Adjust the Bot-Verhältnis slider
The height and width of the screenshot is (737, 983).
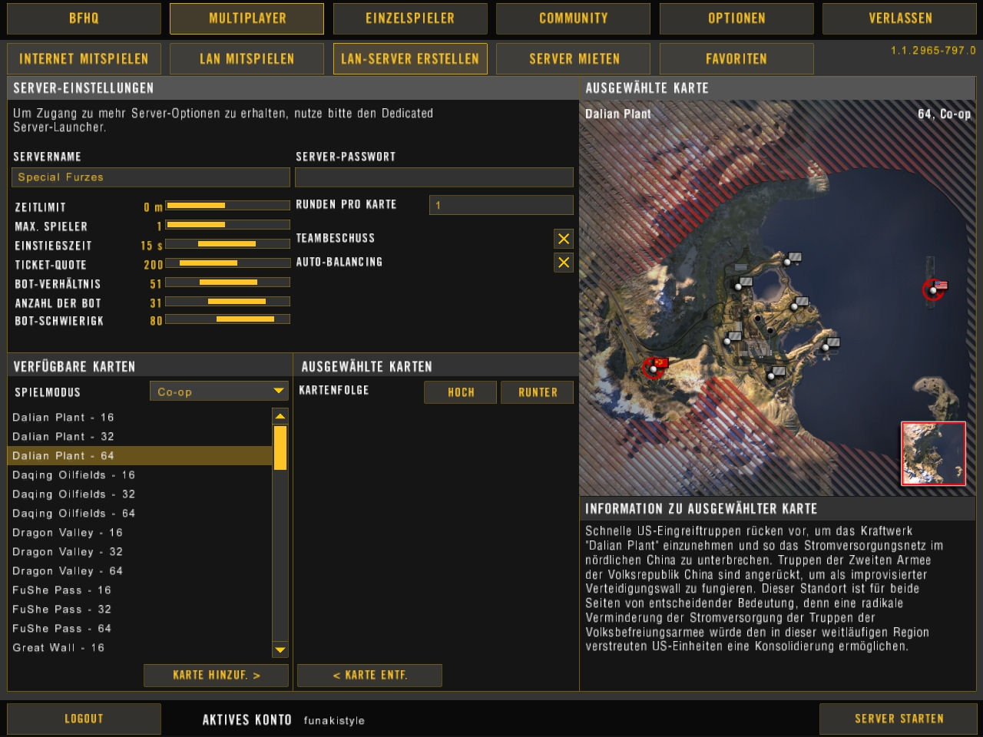[227, 283]
